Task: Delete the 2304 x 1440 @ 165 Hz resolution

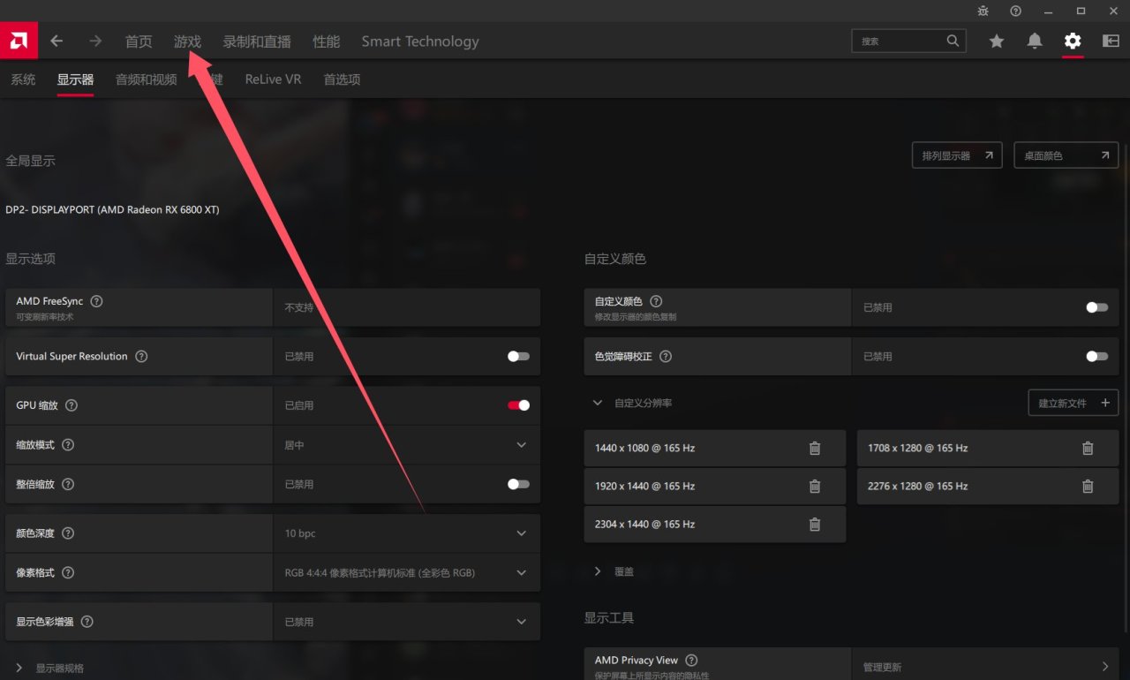Action: (815, 525)
